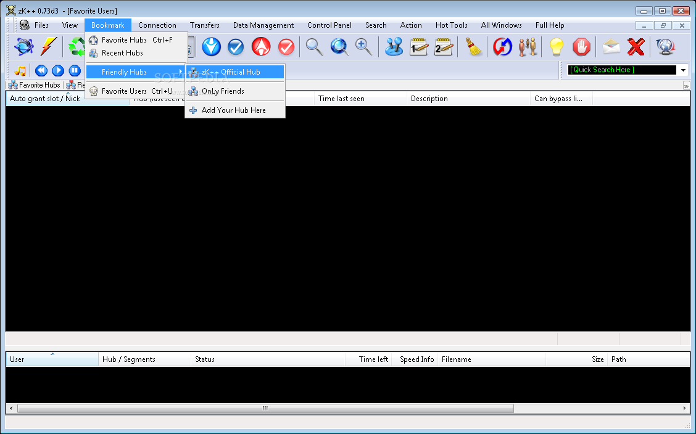The image size is (696, 434).
Task: Sort by Description column header
Action: click(x=468, y=99)
